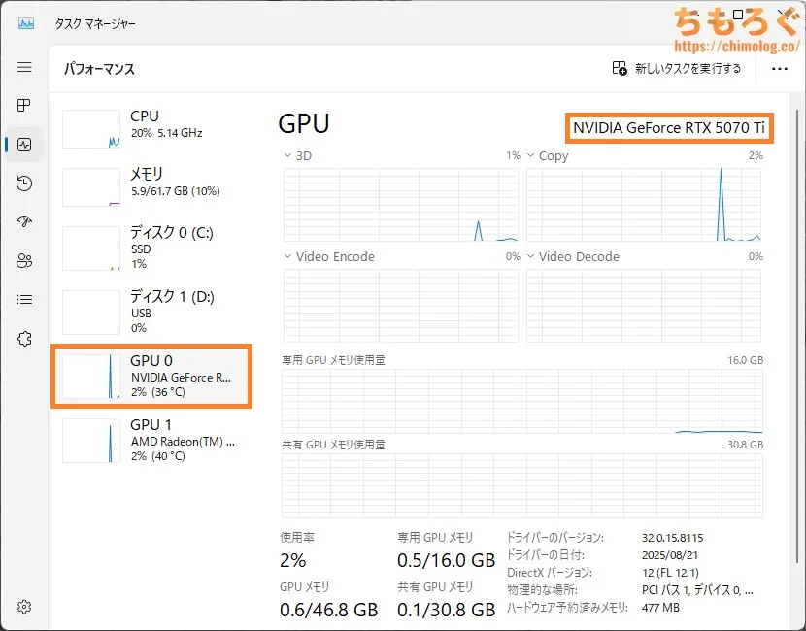This screenshot has width=806, height=631.
Task: Click the 30.8 GB graph maximum label
Action: (x=746, y=445)
